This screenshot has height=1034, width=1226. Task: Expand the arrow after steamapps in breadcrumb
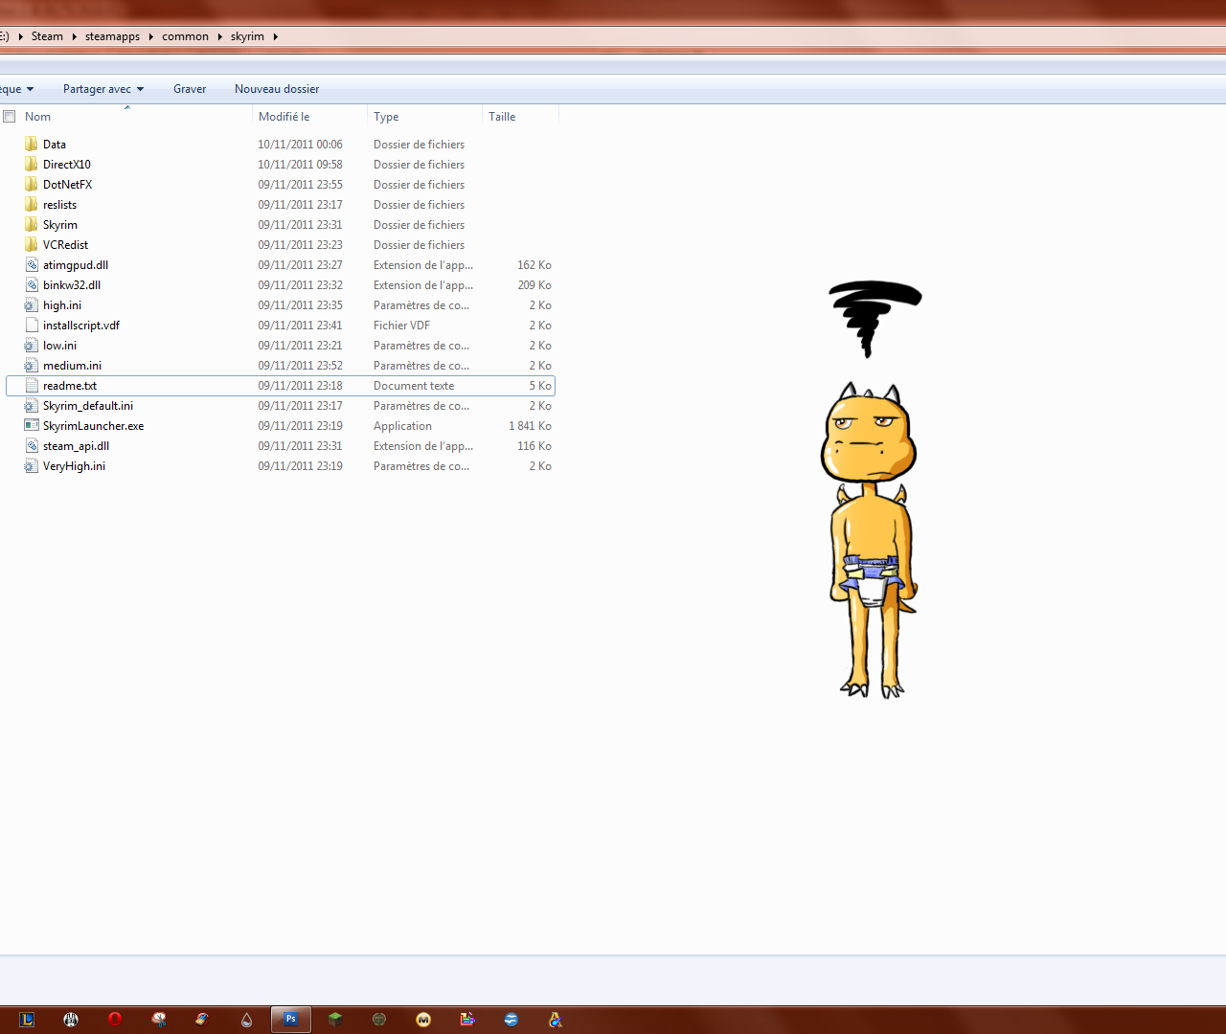click(x=150, y=36)
